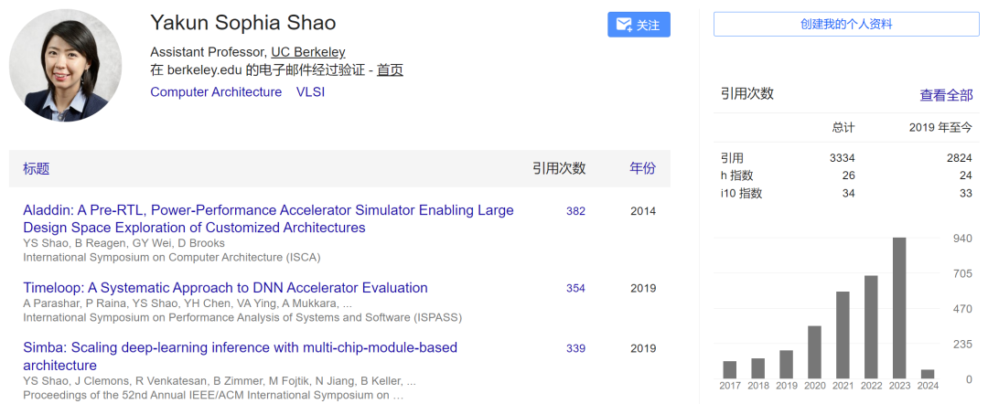
Task: Select the Computer Architecture interest tag
Action: pyautogui.click(x=216, y=92)
